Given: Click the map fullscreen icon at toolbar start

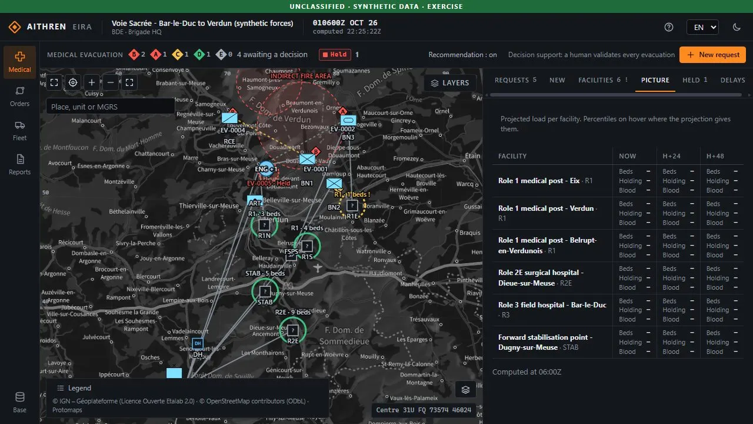Looking at the screenshot, I should [x=54, y=82].
